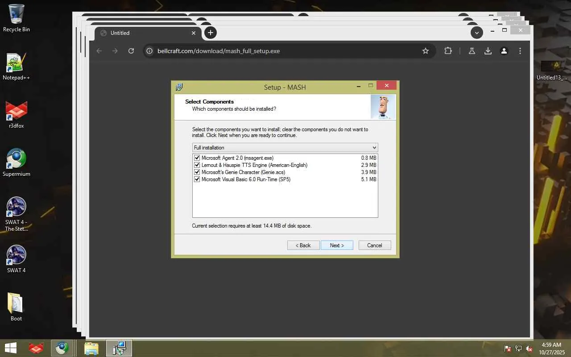Close the Untitled browser tab
571x357 pixels.
click(x=194, y=33)
